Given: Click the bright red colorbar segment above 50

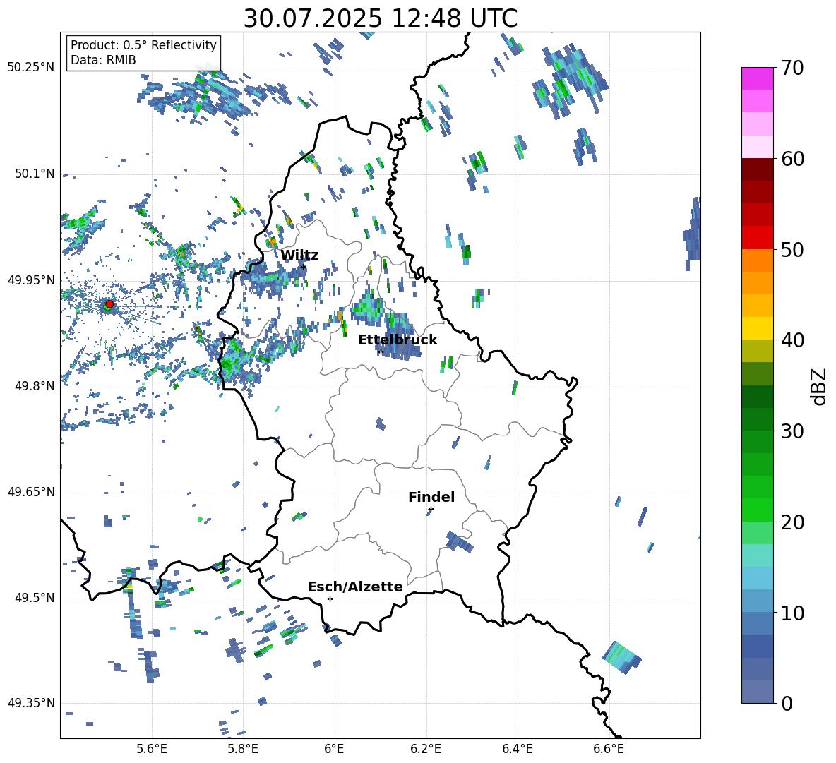Looking at the screenshot, I should 757,238.
